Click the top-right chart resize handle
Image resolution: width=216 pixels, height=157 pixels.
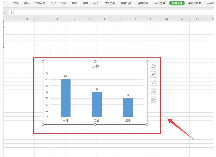coord(147,62)
